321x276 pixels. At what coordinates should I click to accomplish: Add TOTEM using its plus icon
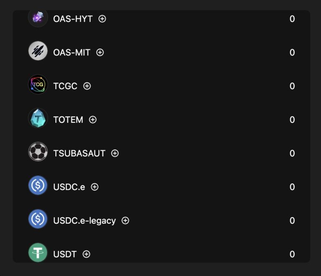(x=93, y=120)
